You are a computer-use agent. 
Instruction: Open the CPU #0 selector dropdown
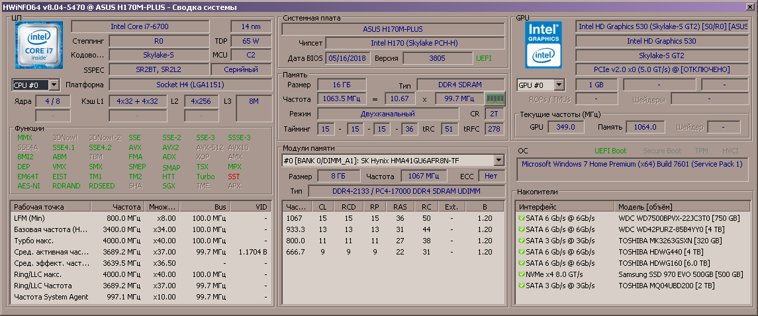click(54, 85)
